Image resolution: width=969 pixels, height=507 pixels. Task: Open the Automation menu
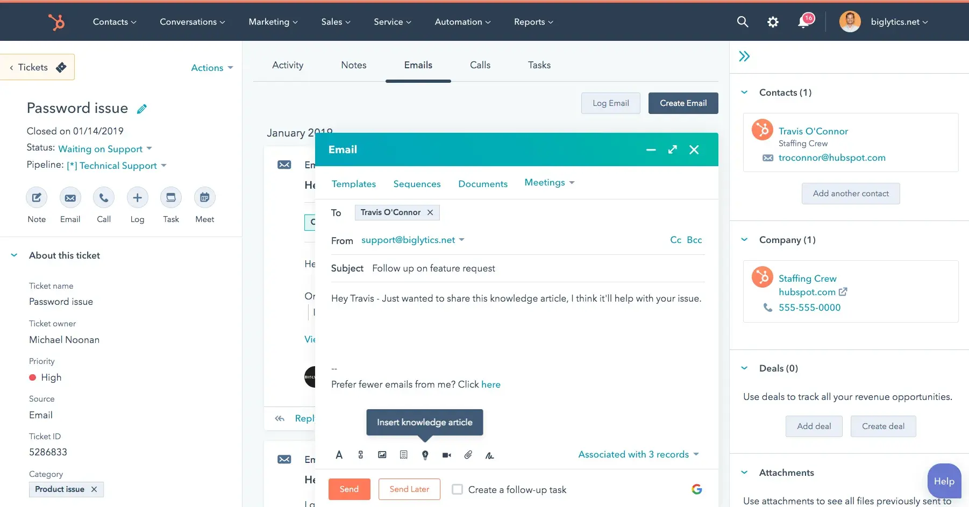point(461,22)
